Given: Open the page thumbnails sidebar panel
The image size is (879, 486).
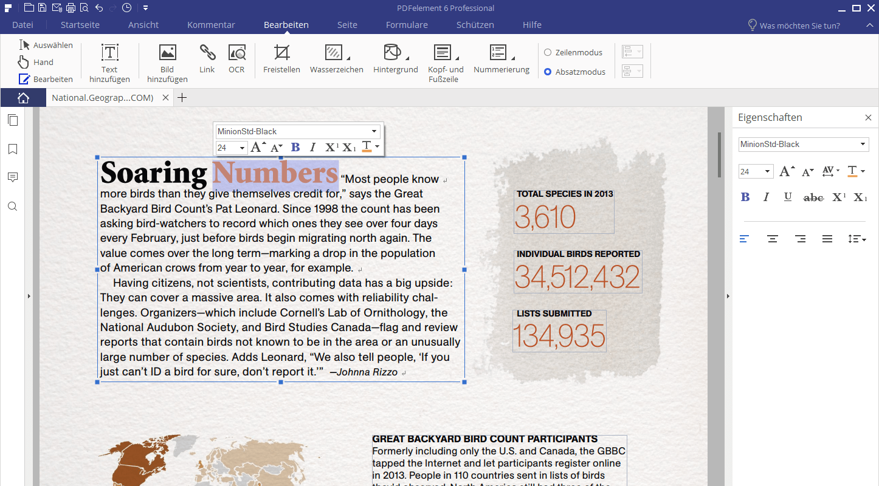Looking at the screenshot, I should (x=13, y=120).
